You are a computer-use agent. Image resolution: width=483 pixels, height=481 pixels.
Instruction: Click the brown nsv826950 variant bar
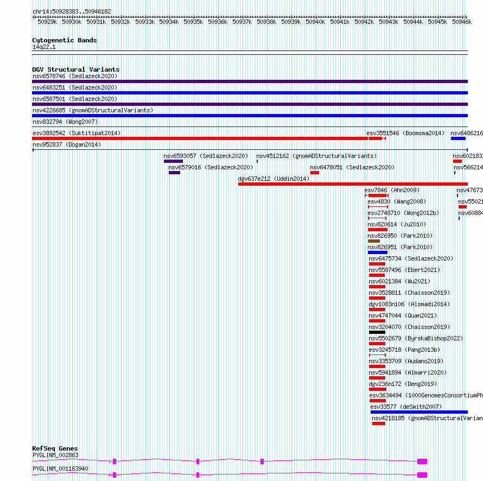[374, 241]
